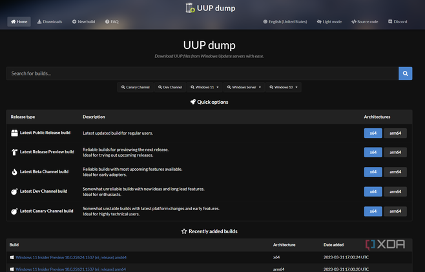Viewport: 425px width, 272px height.
Task: Click the '2023-03-31 17:00:24 UTC' date cell
Action: [346, 257]
